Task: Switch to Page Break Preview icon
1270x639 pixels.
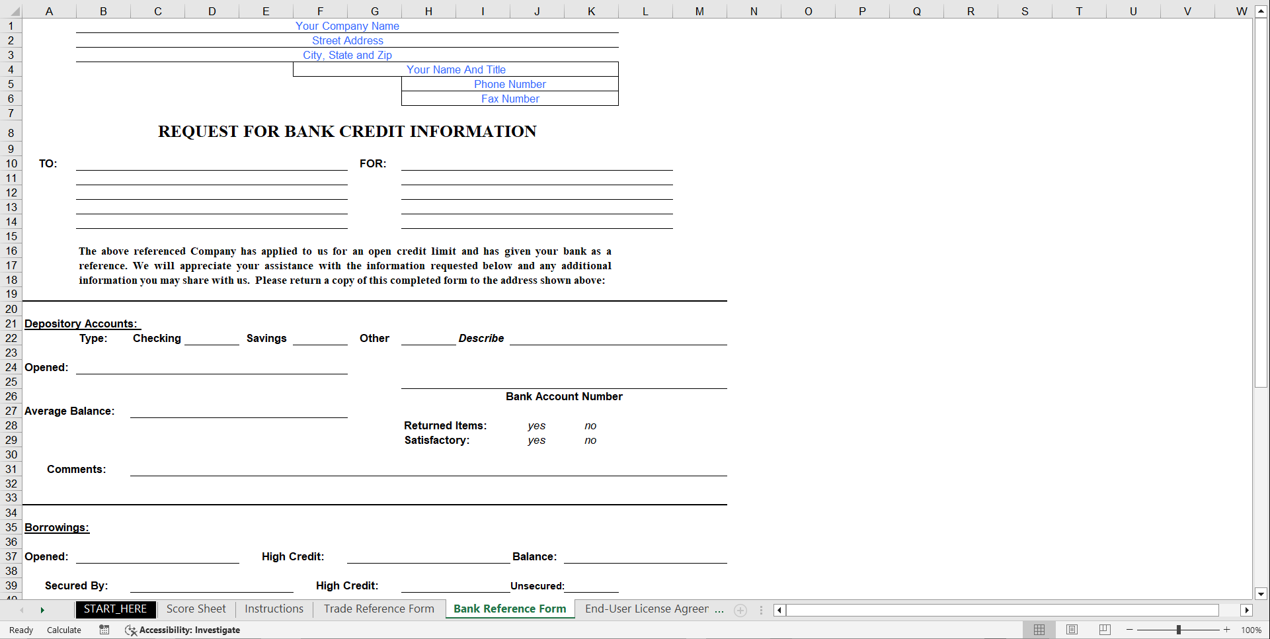Action: [x=1105, y=630]
